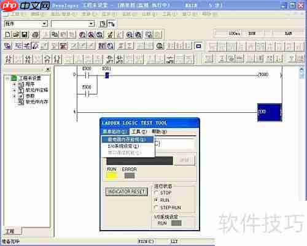
Task: Select 程序 in the project tree
Action: 30,84
